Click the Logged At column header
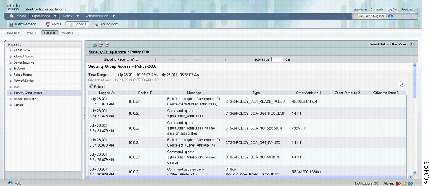Screen dimensions: 430x186 coord(107,93)
